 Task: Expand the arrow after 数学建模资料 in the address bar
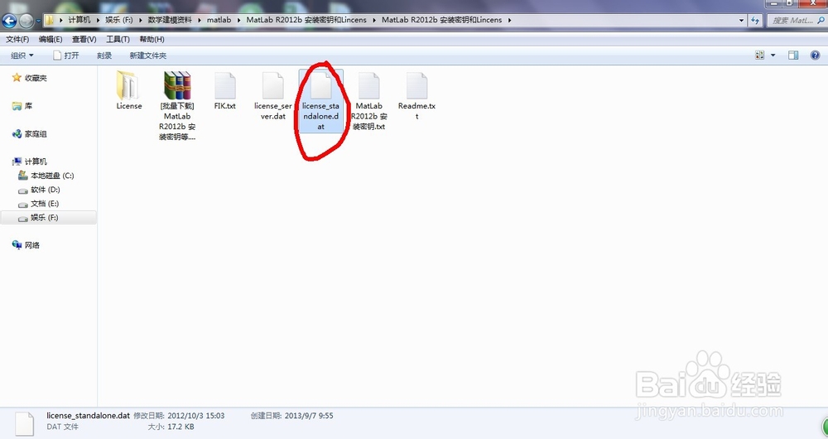click(x=199, y=20)
